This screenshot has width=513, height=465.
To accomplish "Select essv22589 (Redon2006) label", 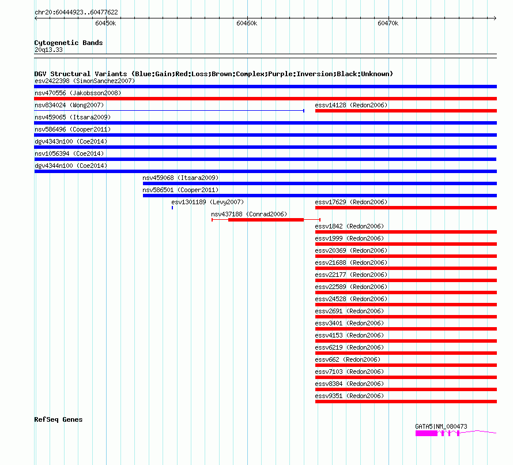I will point(351,287).
